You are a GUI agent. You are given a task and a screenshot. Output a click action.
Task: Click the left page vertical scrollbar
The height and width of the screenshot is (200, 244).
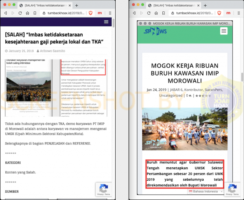(x=114, y=23)
